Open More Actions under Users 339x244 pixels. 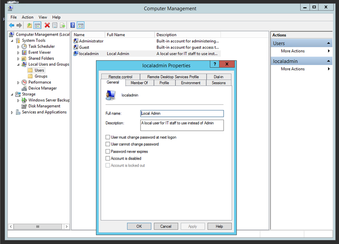click(x=301, y=51)
